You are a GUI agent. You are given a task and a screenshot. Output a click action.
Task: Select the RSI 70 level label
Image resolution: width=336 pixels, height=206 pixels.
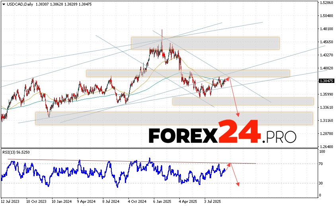pyautogui.click(x=320, y=164)
